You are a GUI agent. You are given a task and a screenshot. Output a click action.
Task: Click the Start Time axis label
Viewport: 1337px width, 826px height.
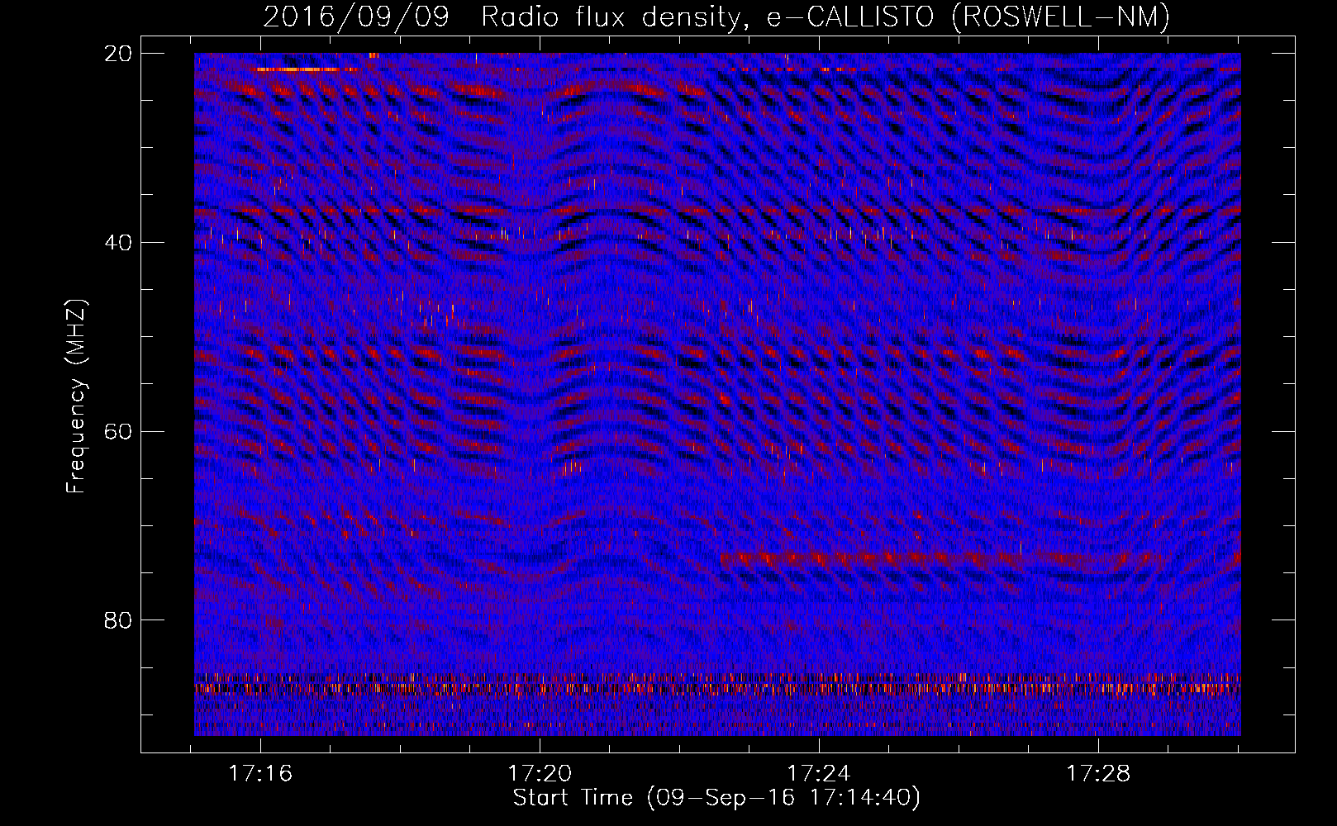click(x=716, y=798)
